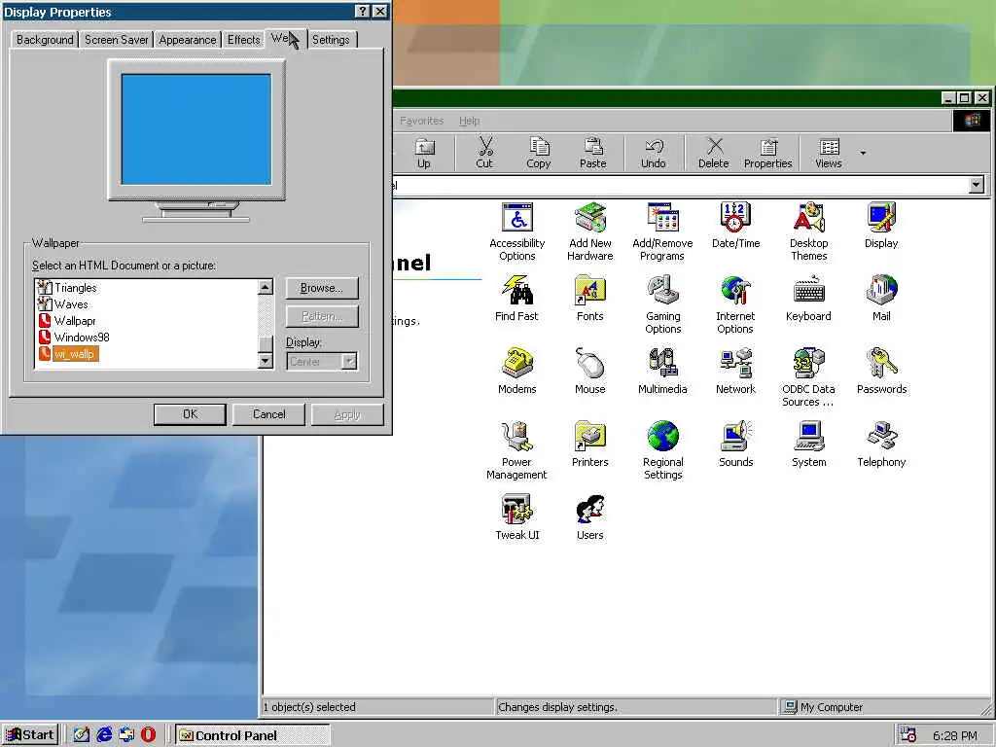Click the Up toolbar button
Viewport: 996px width, 747px height.
click(x=424, y=154)
